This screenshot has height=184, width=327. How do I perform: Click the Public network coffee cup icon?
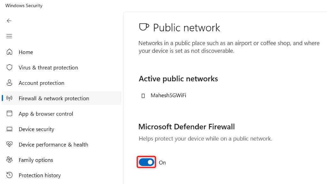point(144,27)
